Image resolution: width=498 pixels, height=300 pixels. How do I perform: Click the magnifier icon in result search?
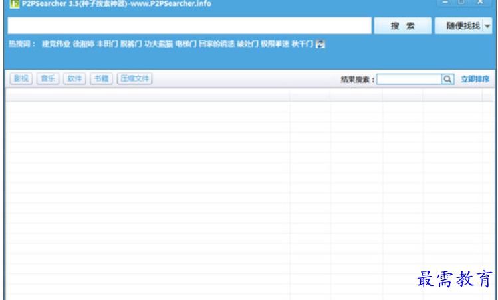click(x=448, y=79)
